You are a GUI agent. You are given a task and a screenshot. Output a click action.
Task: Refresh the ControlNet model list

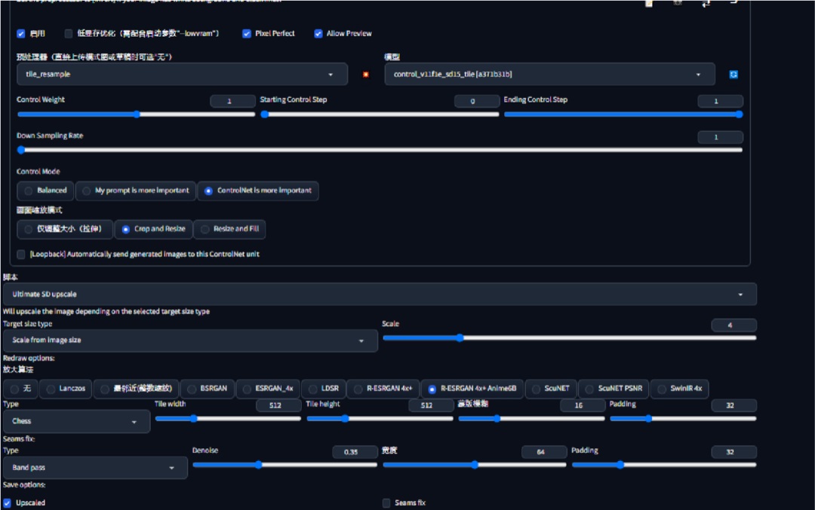pyautogui.click(x=733, y=75)
